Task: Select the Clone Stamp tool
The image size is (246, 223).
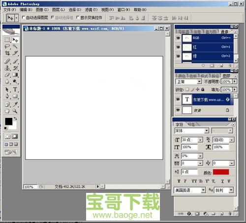Action: [7, 68]
